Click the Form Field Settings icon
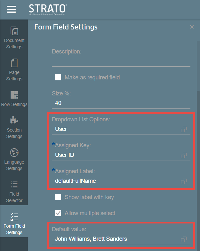 pyautogui.click(x=14, y=217)
